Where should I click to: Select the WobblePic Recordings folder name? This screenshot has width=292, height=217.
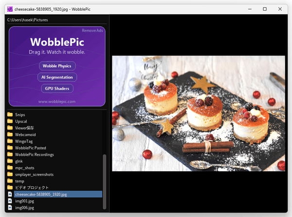click(x=35, y=154)
